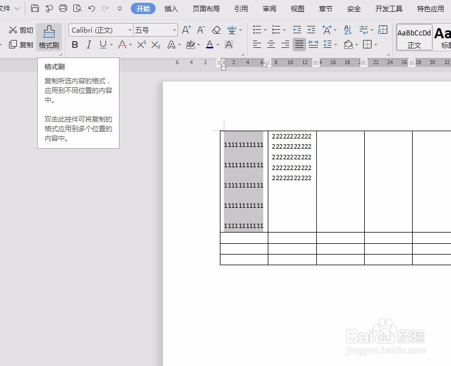Open the 页面布局 ribbon tab
451x366 pixels.
(x=206, y=8)
